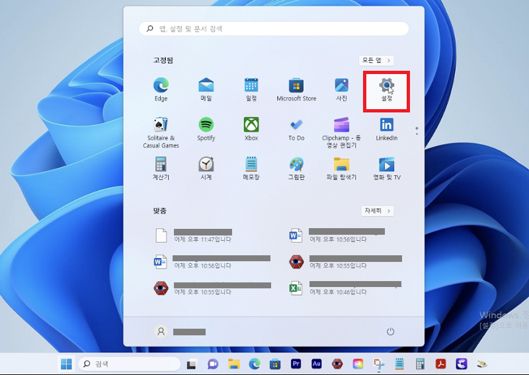
Task: Open the 설정 (Settings) gear app
Action: (387, 90)
